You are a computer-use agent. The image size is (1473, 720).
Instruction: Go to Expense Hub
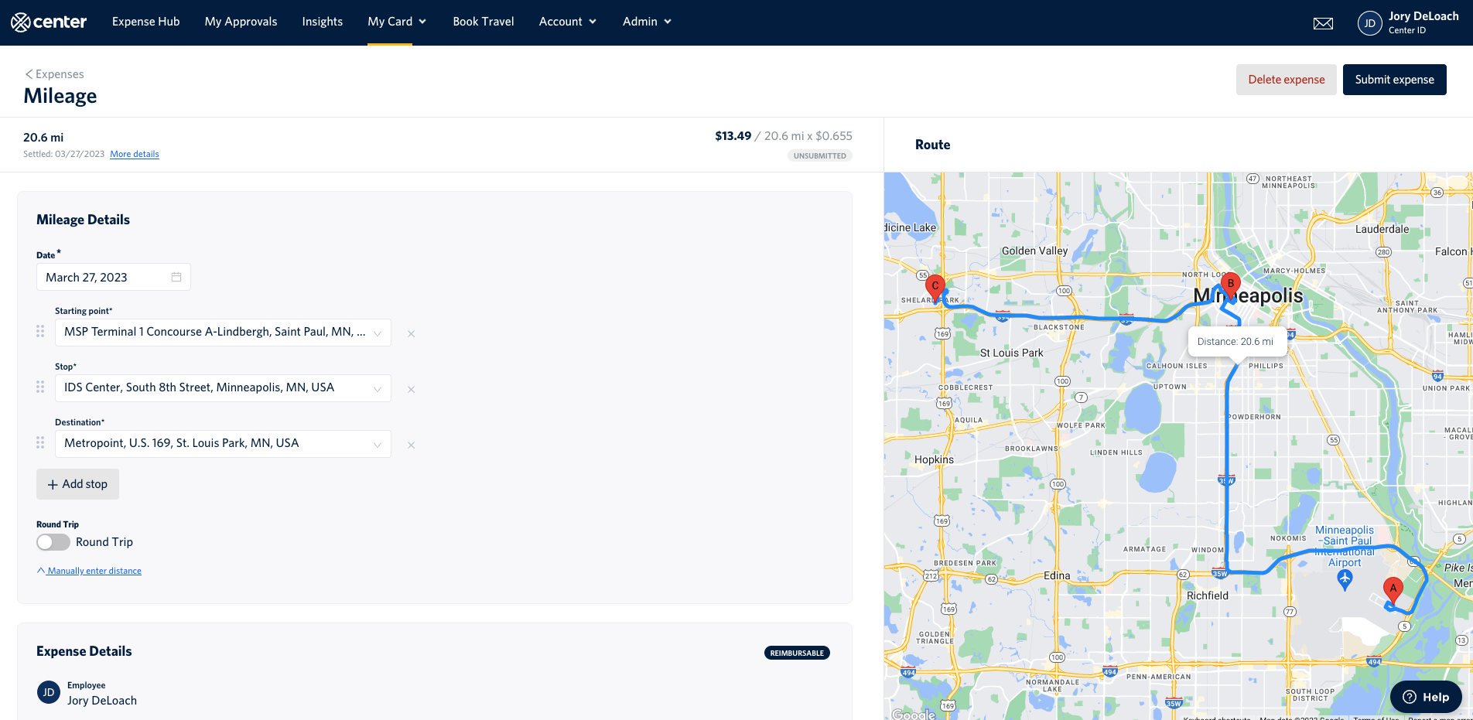(x=145, y=22)
